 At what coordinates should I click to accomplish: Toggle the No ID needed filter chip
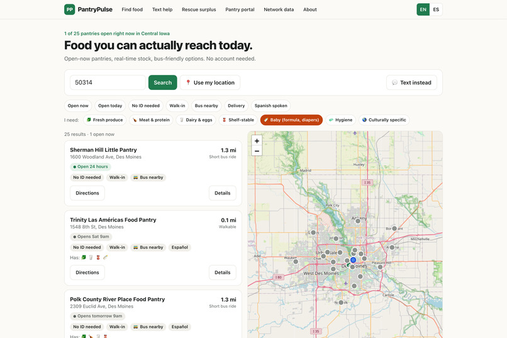[145, 106]
